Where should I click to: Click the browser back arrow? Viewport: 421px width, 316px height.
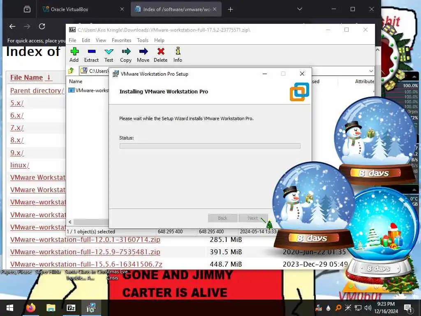point(12,26)
